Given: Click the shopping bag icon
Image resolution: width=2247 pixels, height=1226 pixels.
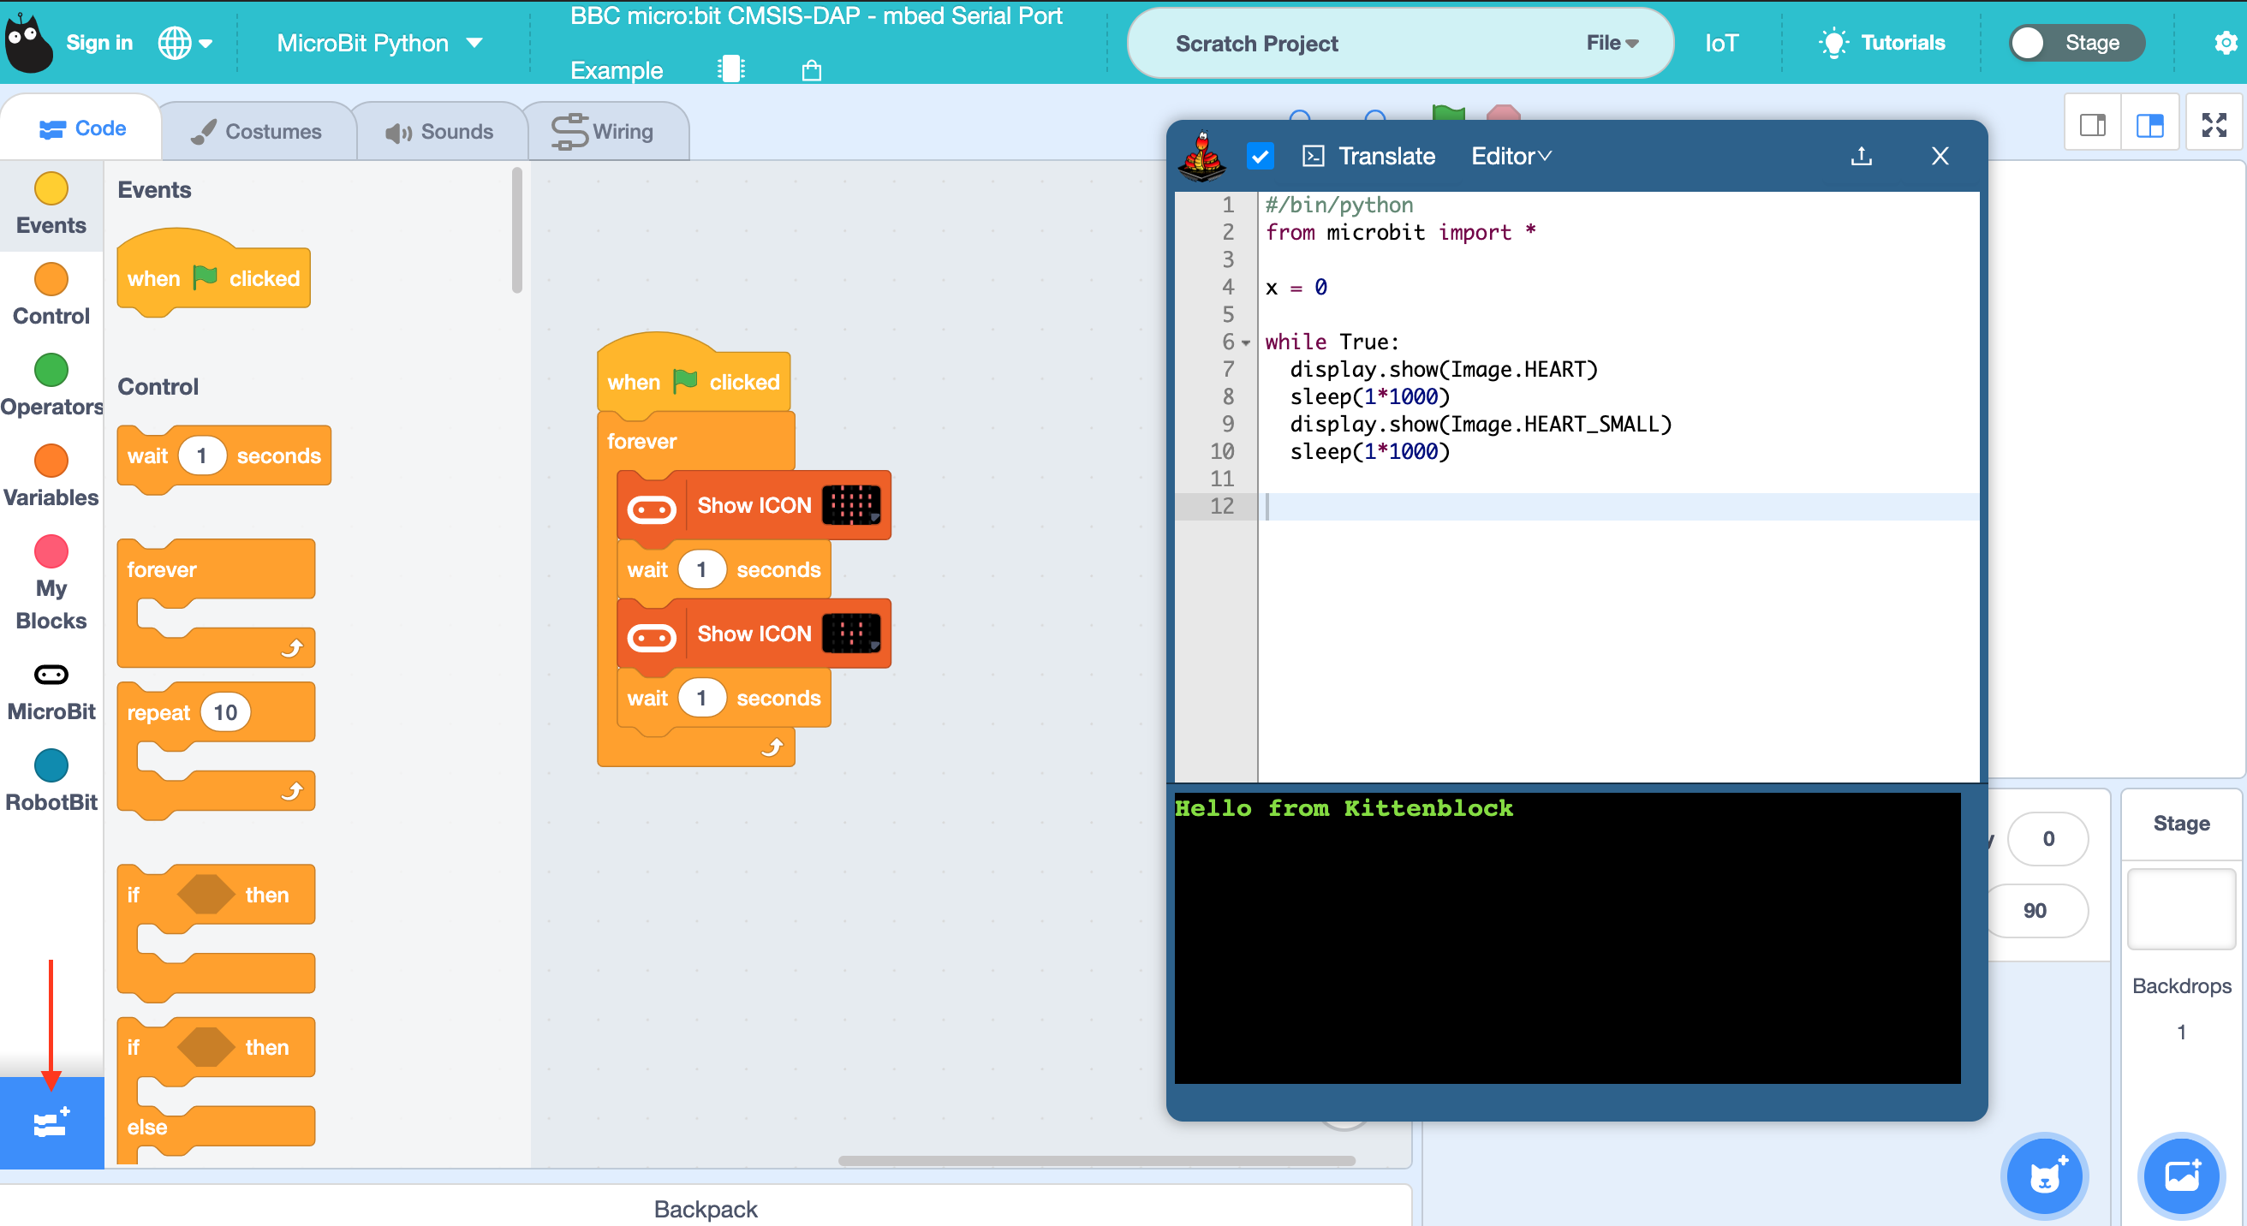Looking at the screenshot, I should point(811,69).
